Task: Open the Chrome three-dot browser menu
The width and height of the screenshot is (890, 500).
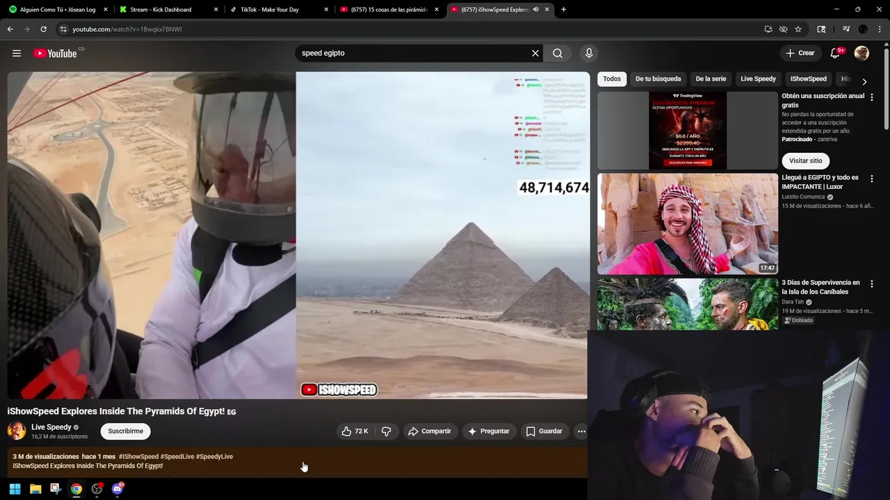Action: 880,29
